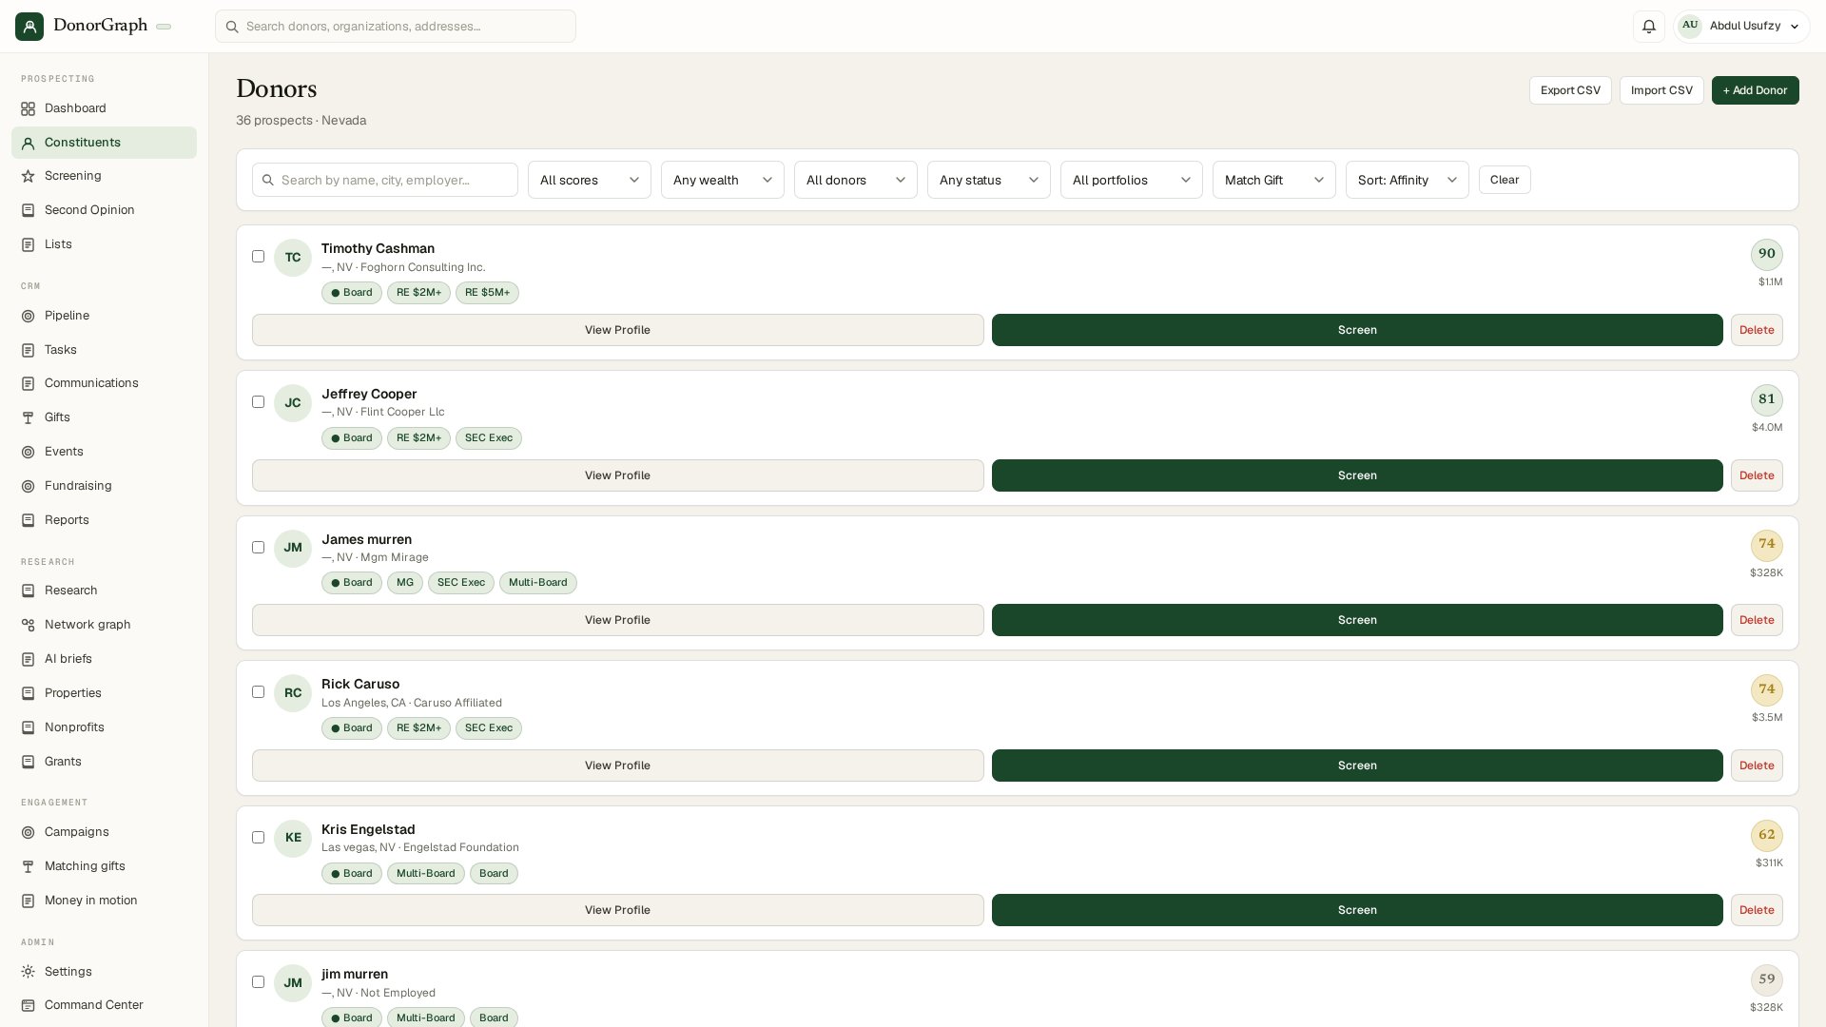
Task: Click the Pipeline target icon
Action: pyautogui.click(x=29, y=316)
